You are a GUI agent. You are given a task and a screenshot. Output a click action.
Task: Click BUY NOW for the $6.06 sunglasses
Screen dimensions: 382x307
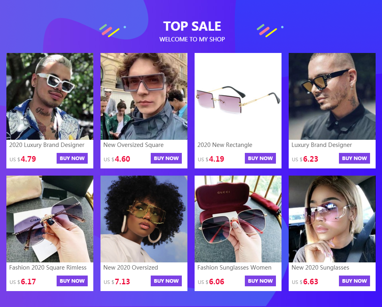pos(260,281)
